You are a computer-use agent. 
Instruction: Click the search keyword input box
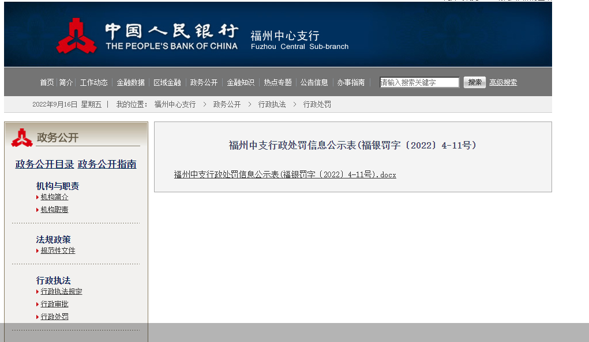(x=419, y=82)
